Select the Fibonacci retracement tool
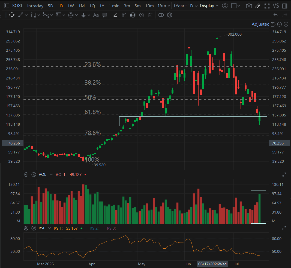 58,15
